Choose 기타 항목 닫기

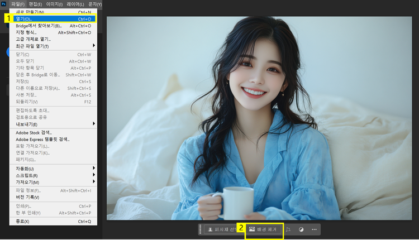point(53,68)
